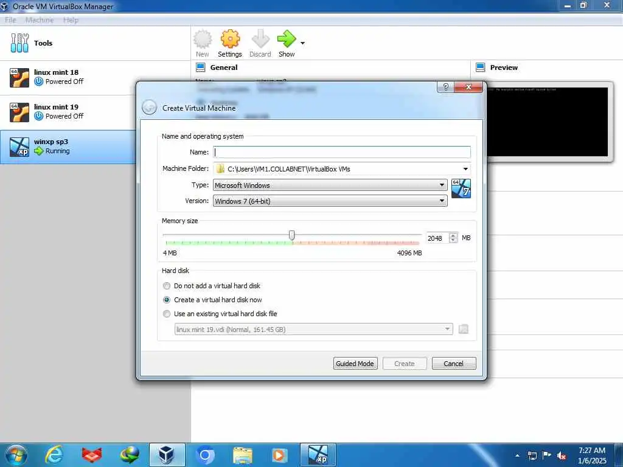Show hidden tray icons arrow

point(517,455)
